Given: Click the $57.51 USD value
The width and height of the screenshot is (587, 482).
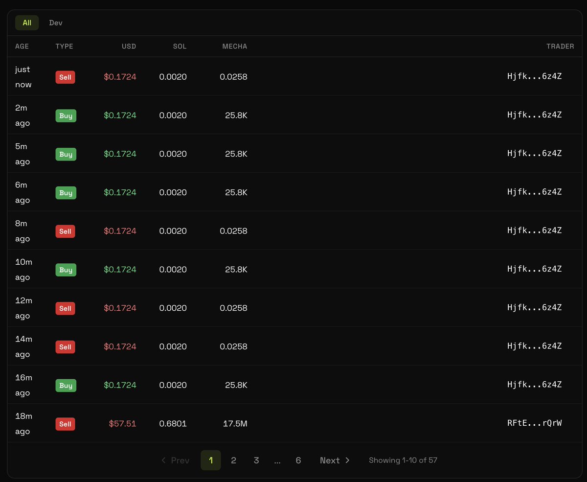Looking at the screenshot, I should [122, 424].
